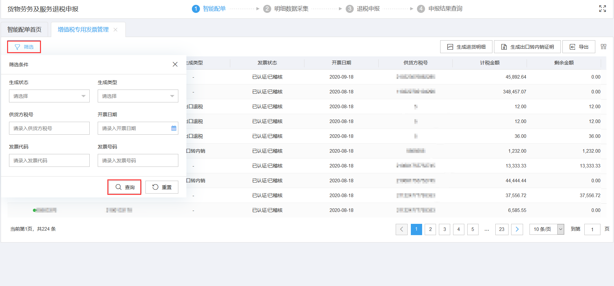Focus the 供货方税号 input field
614x286 pixels.
49,128
